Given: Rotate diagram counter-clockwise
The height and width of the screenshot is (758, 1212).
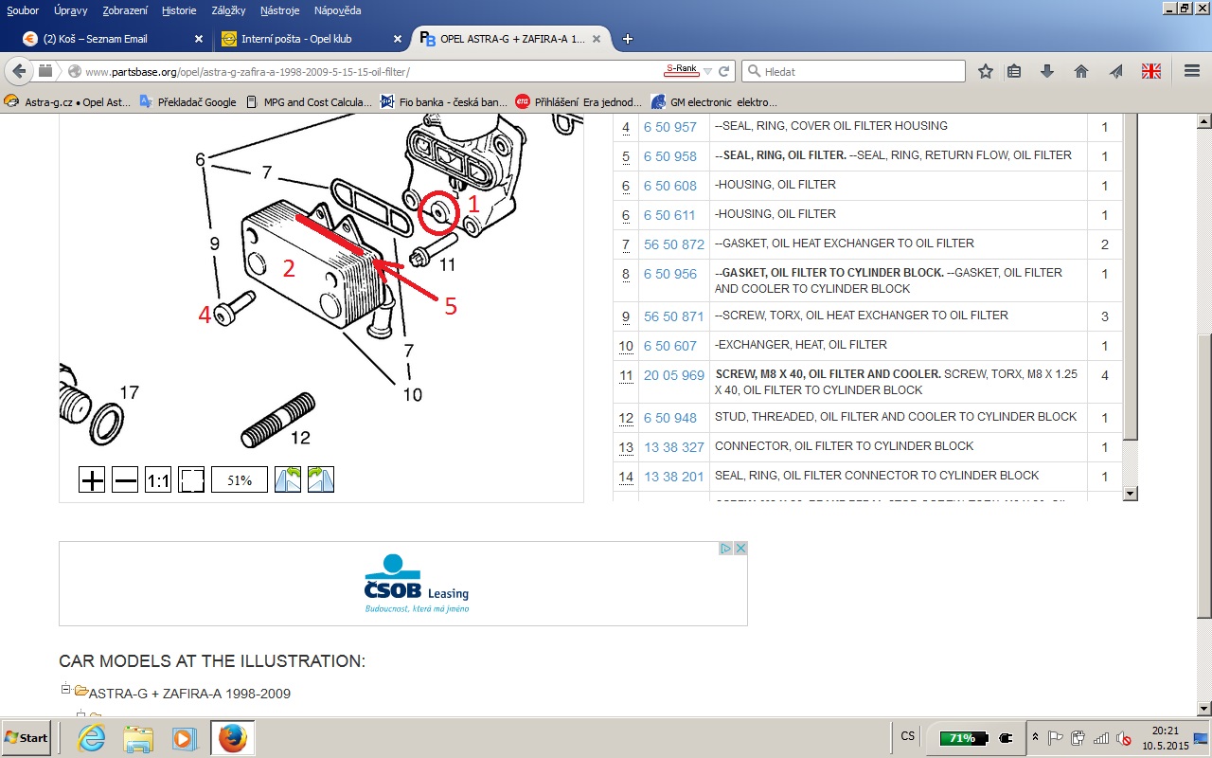Looking at the screenshot, I should coord(288,480).
